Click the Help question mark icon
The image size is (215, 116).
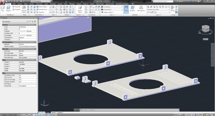pos(198,1)
